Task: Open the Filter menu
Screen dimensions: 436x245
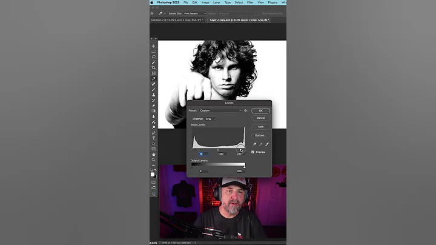Action: [250, 2]
